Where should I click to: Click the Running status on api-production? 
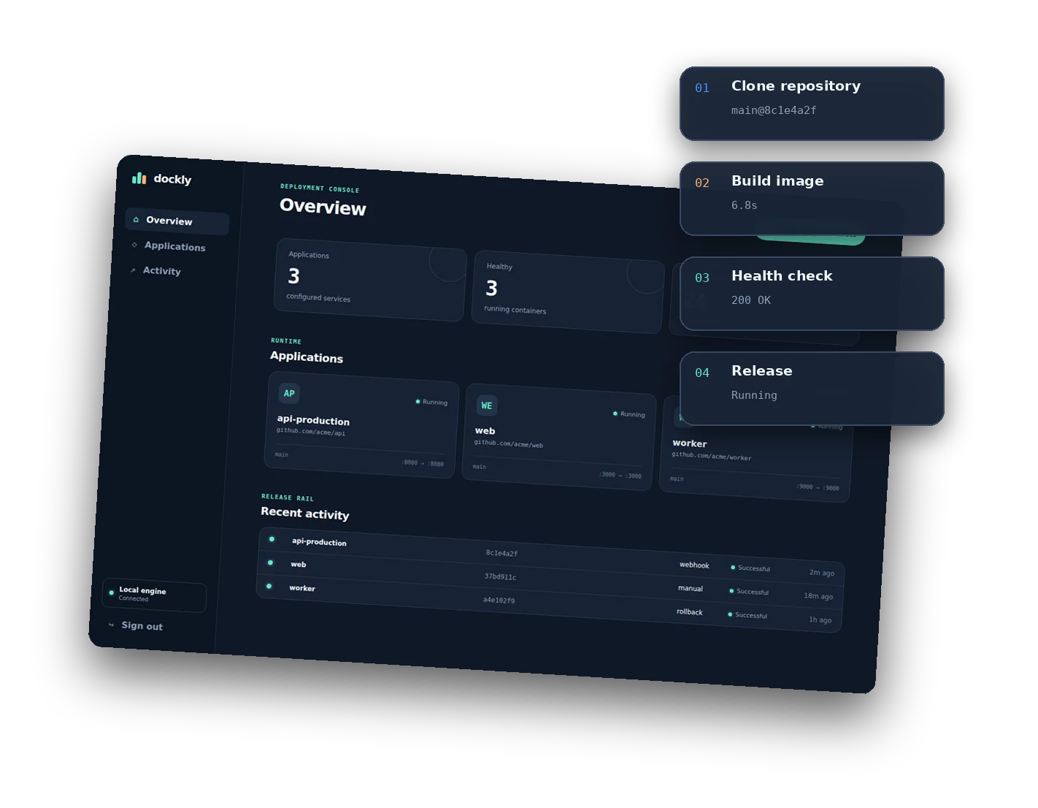pyautogui.click(x=431, y=402)
